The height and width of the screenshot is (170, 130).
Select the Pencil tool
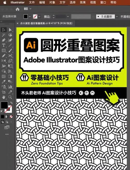(x=4, y=56)
